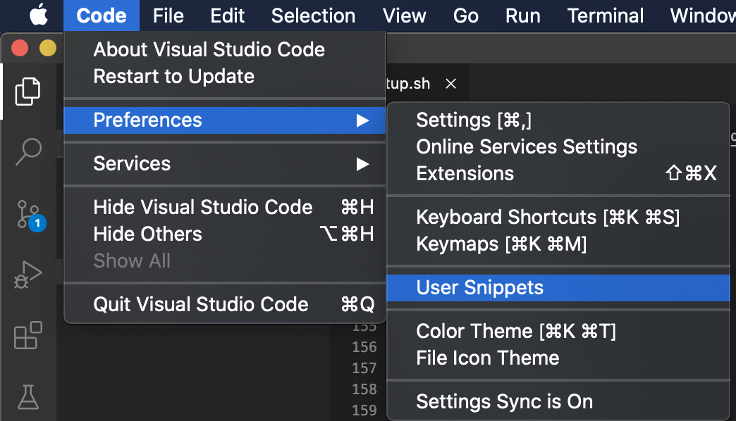Open the Terminal menu
The width and height of the screenshot is (736, 421).
coord(606,15)
